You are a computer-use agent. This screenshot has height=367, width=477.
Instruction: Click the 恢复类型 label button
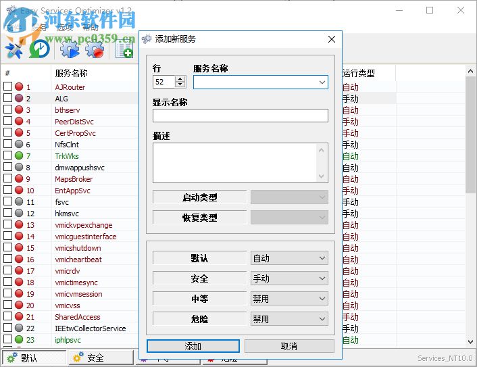[199, 217]
